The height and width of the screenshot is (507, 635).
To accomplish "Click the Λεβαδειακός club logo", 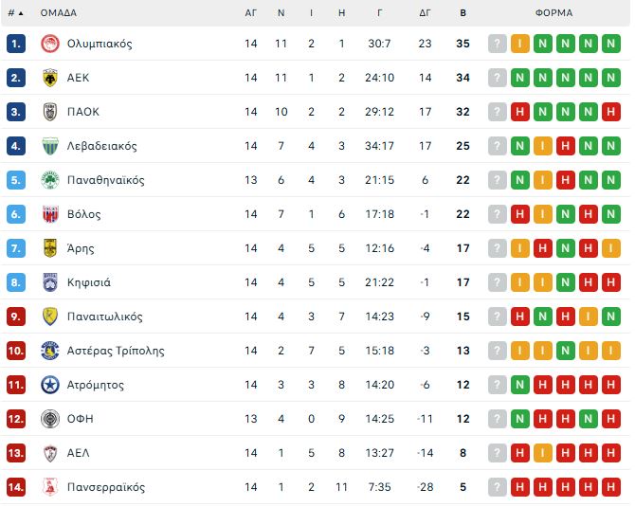I will tap(50, 146).
